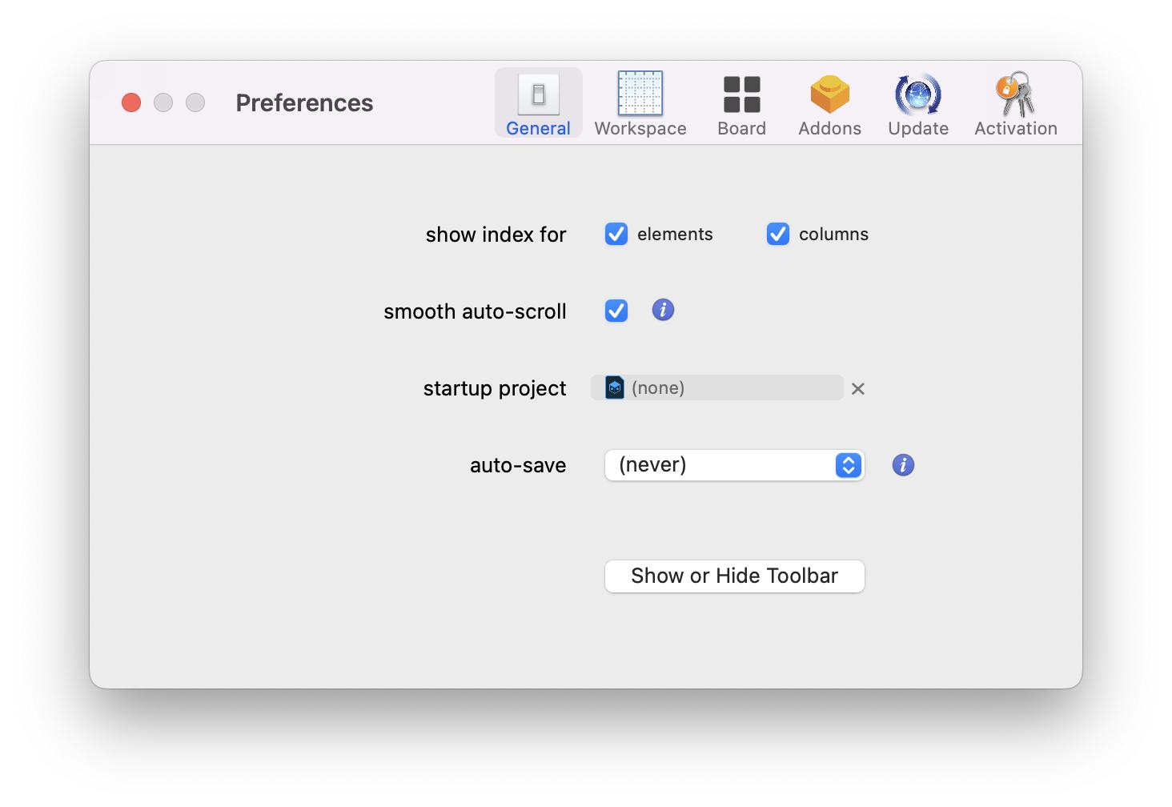Click the startup project file icon

[614, 388]
